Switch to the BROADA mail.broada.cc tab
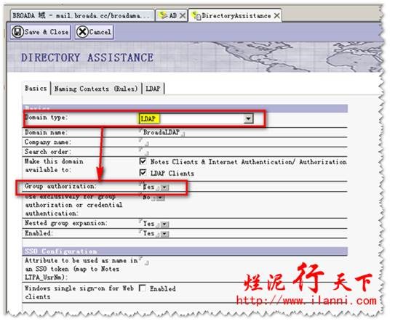 [x=81, y=16]
